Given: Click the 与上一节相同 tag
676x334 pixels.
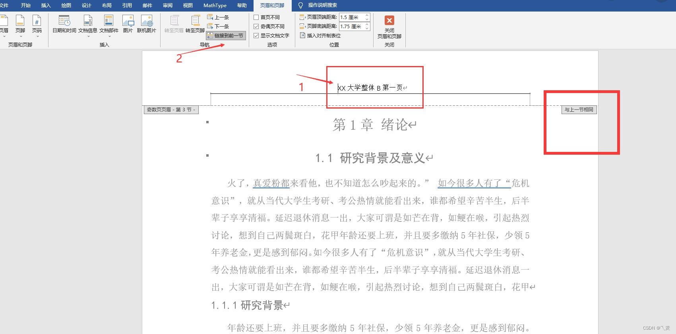Looking at the screenshot, I should point(579,110).
